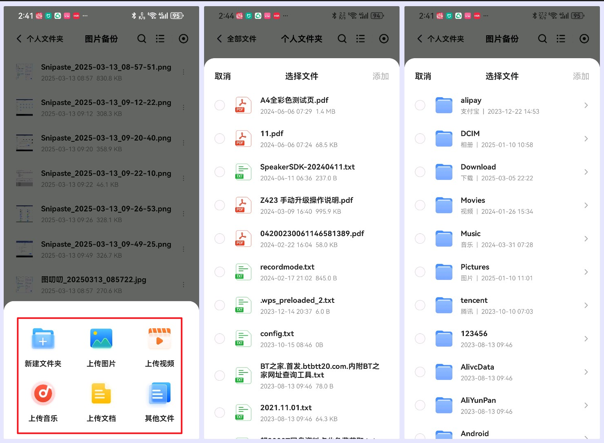This screenshot has height=443, width=604.
Task: Tap the TXT icon of recordmode.txt
Action: (243, 272)
